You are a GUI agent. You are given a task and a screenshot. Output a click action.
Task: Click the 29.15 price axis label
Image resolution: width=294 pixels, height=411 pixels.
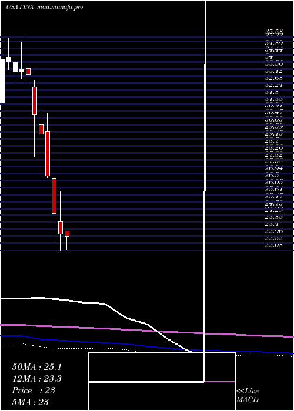[x=273, y=134]
